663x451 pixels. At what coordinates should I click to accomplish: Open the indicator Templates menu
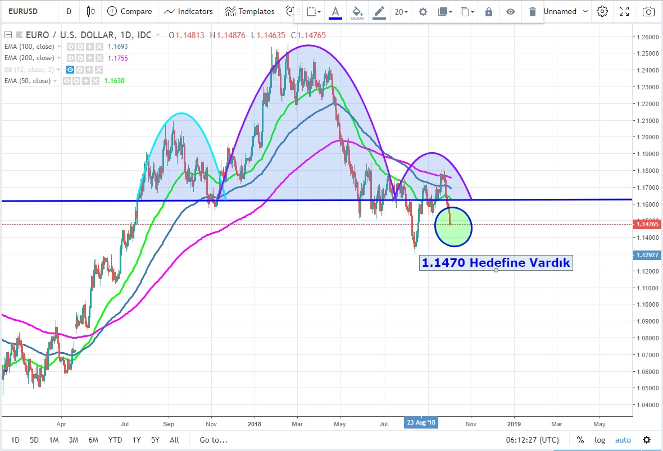[249, 11]
